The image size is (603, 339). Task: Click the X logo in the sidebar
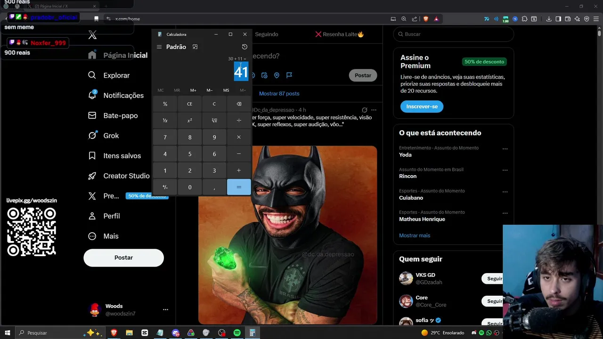[93, 35]
